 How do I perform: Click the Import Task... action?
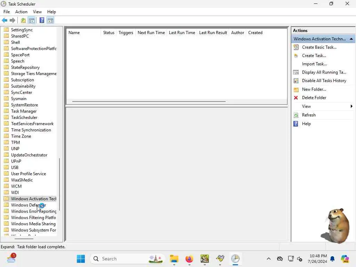tap(314, 64)
